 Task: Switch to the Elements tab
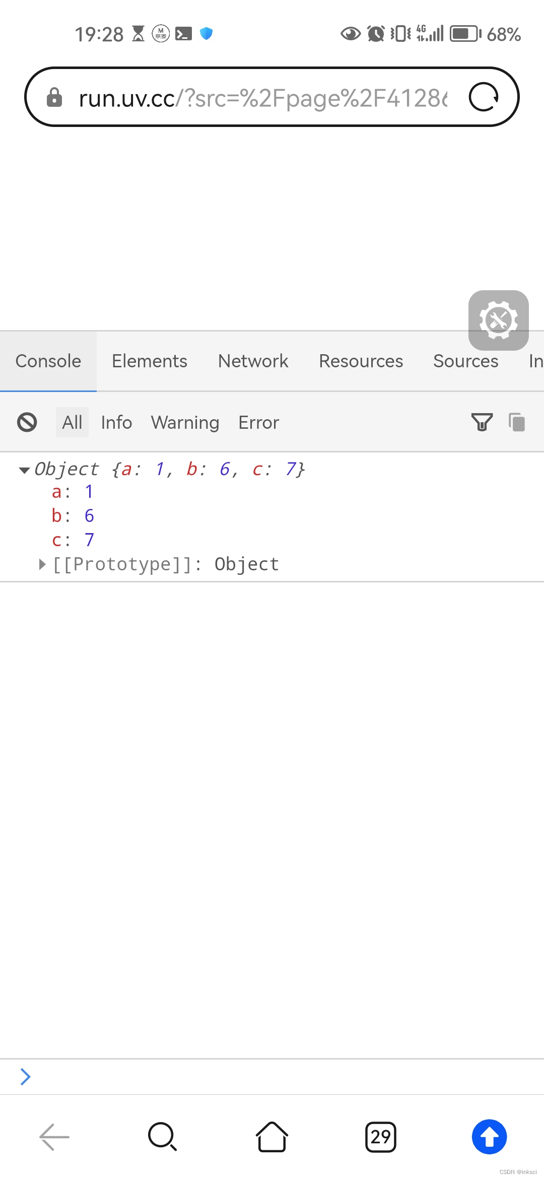pos(150,361)
